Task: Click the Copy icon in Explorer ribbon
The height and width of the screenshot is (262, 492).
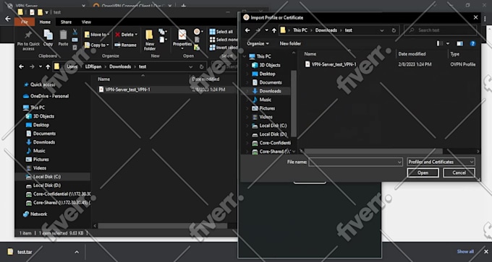Action: [x=48, y=35]
